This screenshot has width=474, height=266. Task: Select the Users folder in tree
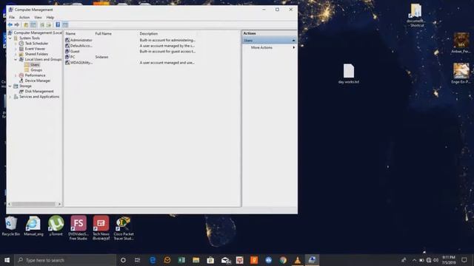click(35, 64)
